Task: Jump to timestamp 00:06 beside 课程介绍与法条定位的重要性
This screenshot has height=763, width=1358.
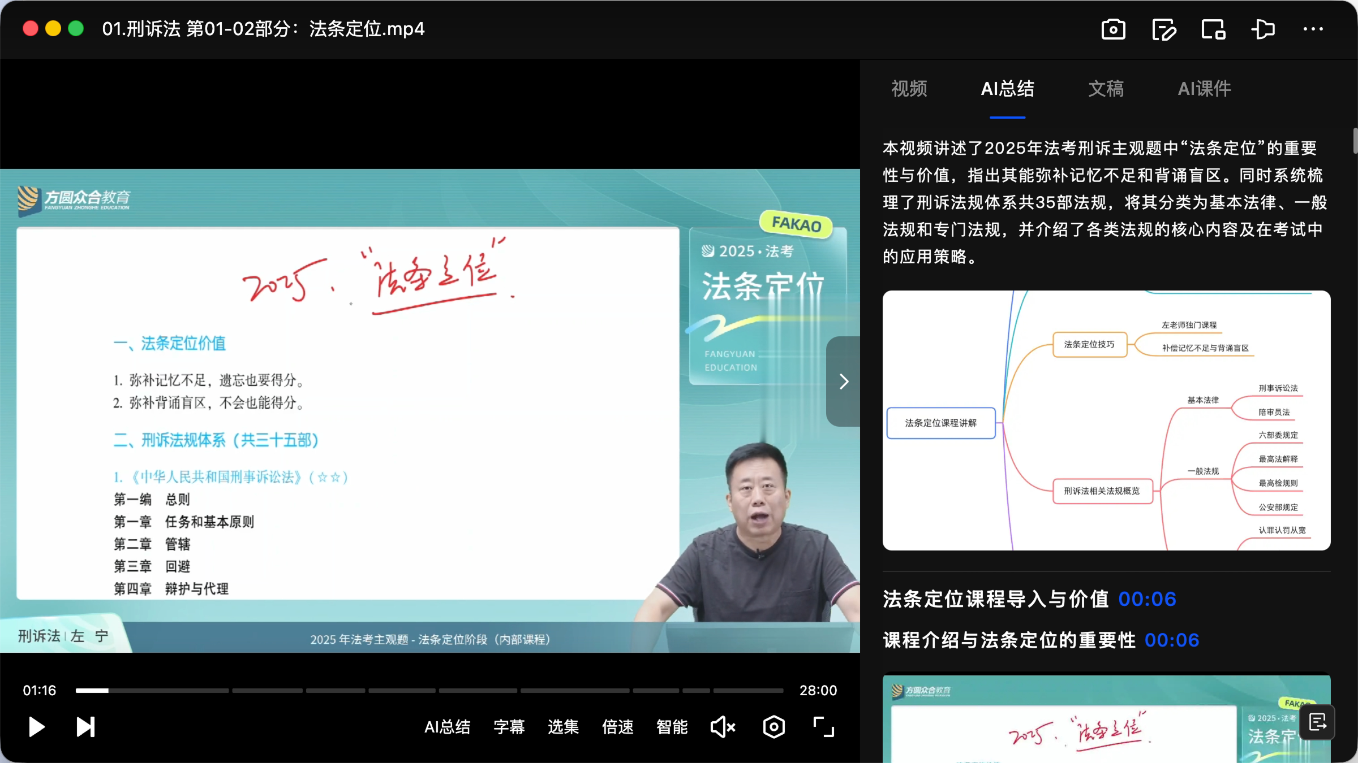Action: [1171, 640]
